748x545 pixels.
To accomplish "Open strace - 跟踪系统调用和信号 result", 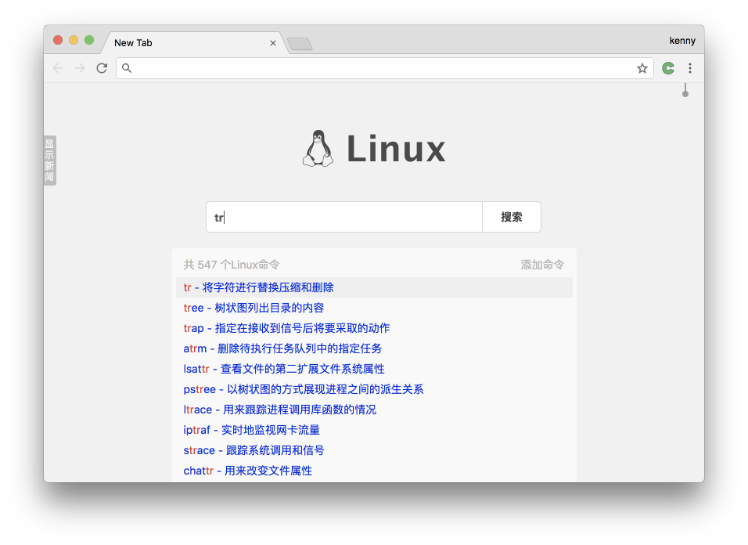I will coord(374,450).
